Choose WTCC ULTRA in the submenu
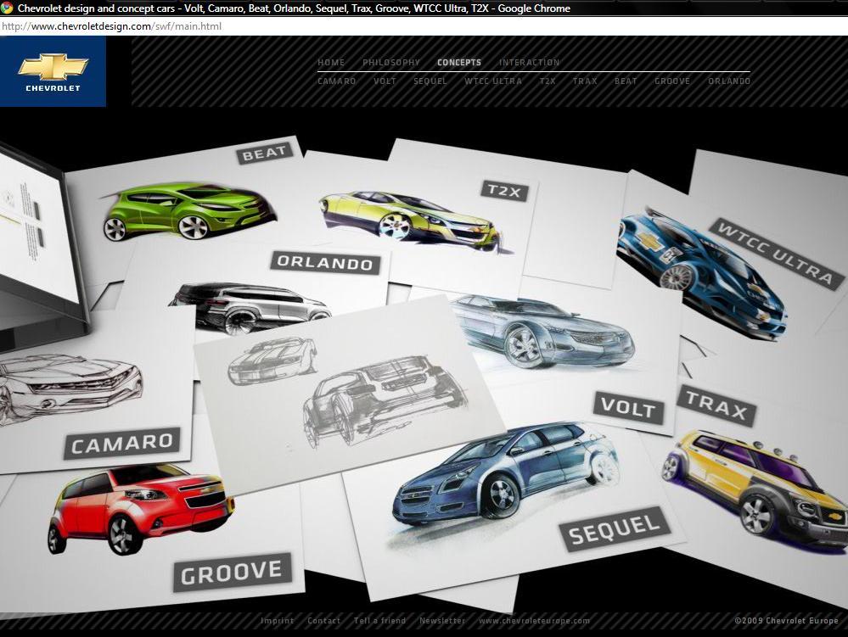The height and width of the screenshot is (637, 848). point(492,81)
